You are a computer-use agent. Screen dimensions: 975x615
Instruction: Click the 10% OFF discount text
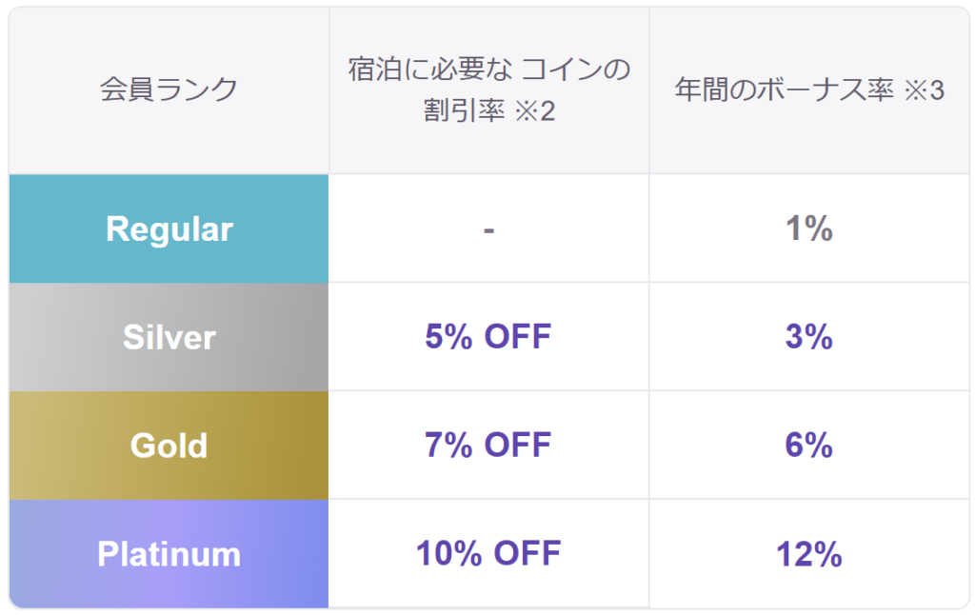488,553
